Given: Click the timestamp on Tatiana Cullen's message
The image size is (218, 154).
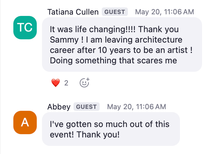Looking at the screenshot, I should click(x=164, y=12).
